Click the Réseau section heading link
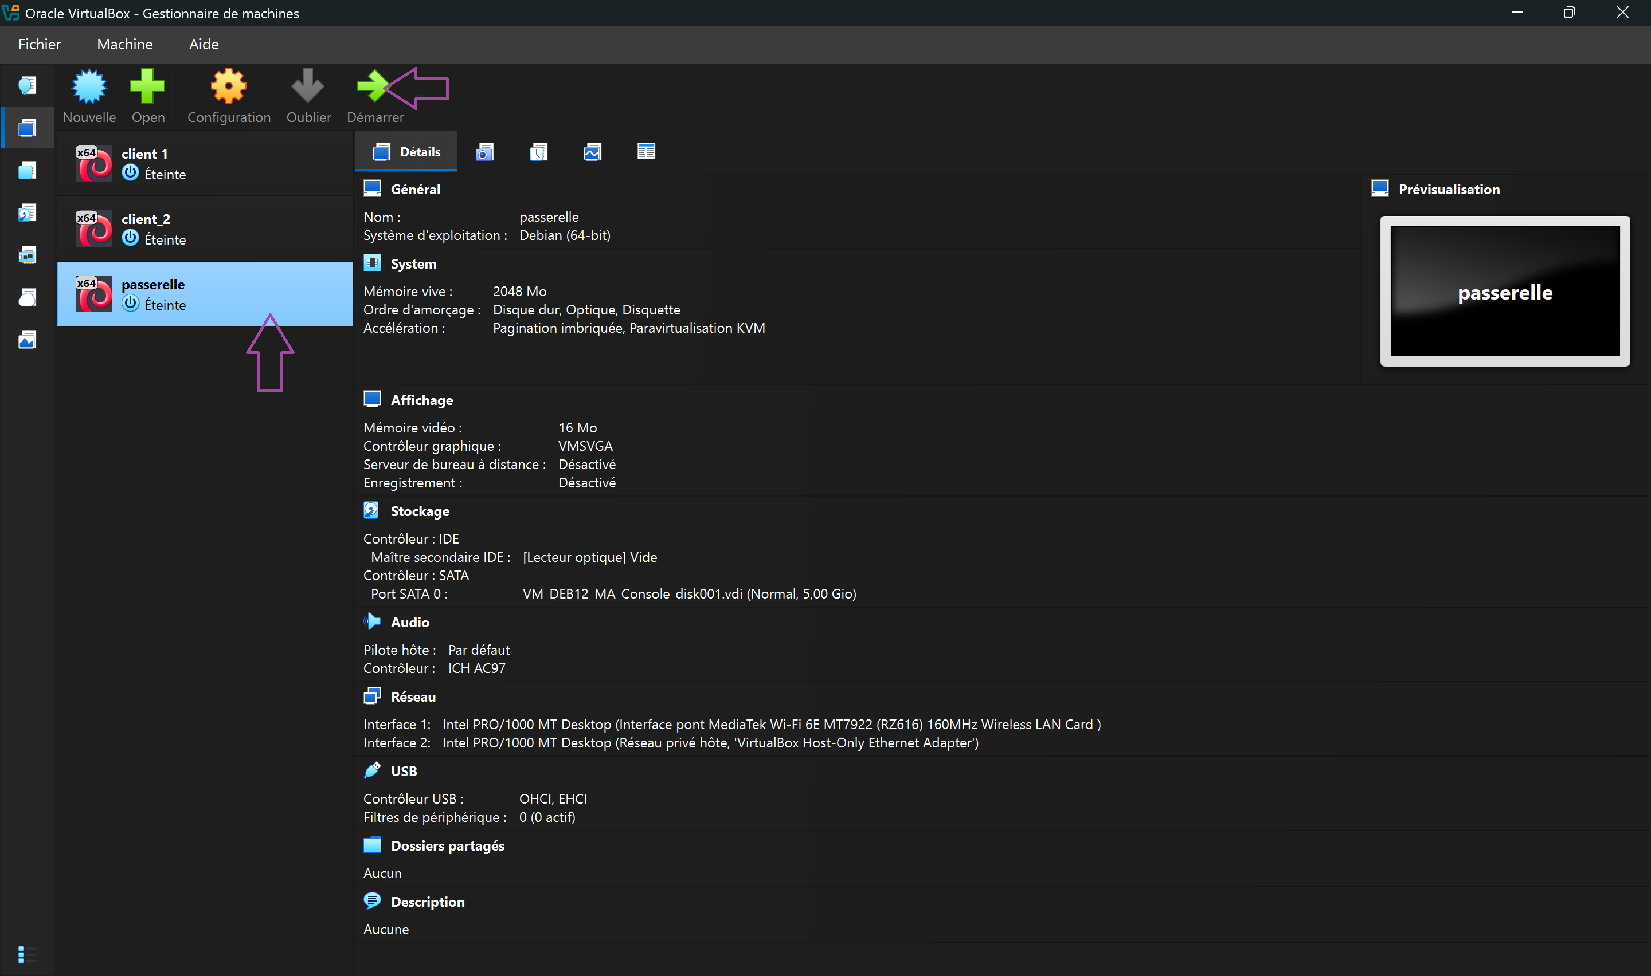Viewport: 1651px width, 976px height. point(413,697)
